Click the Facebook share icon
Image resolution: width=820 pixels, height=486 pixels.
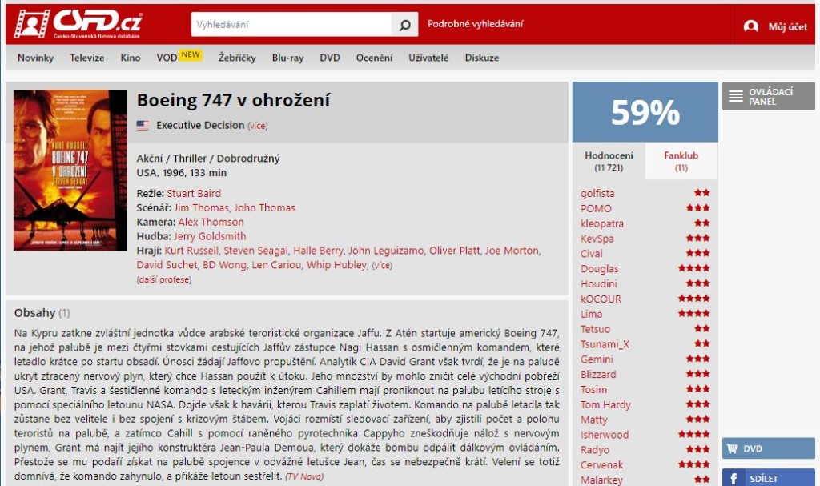pos(734,478)
